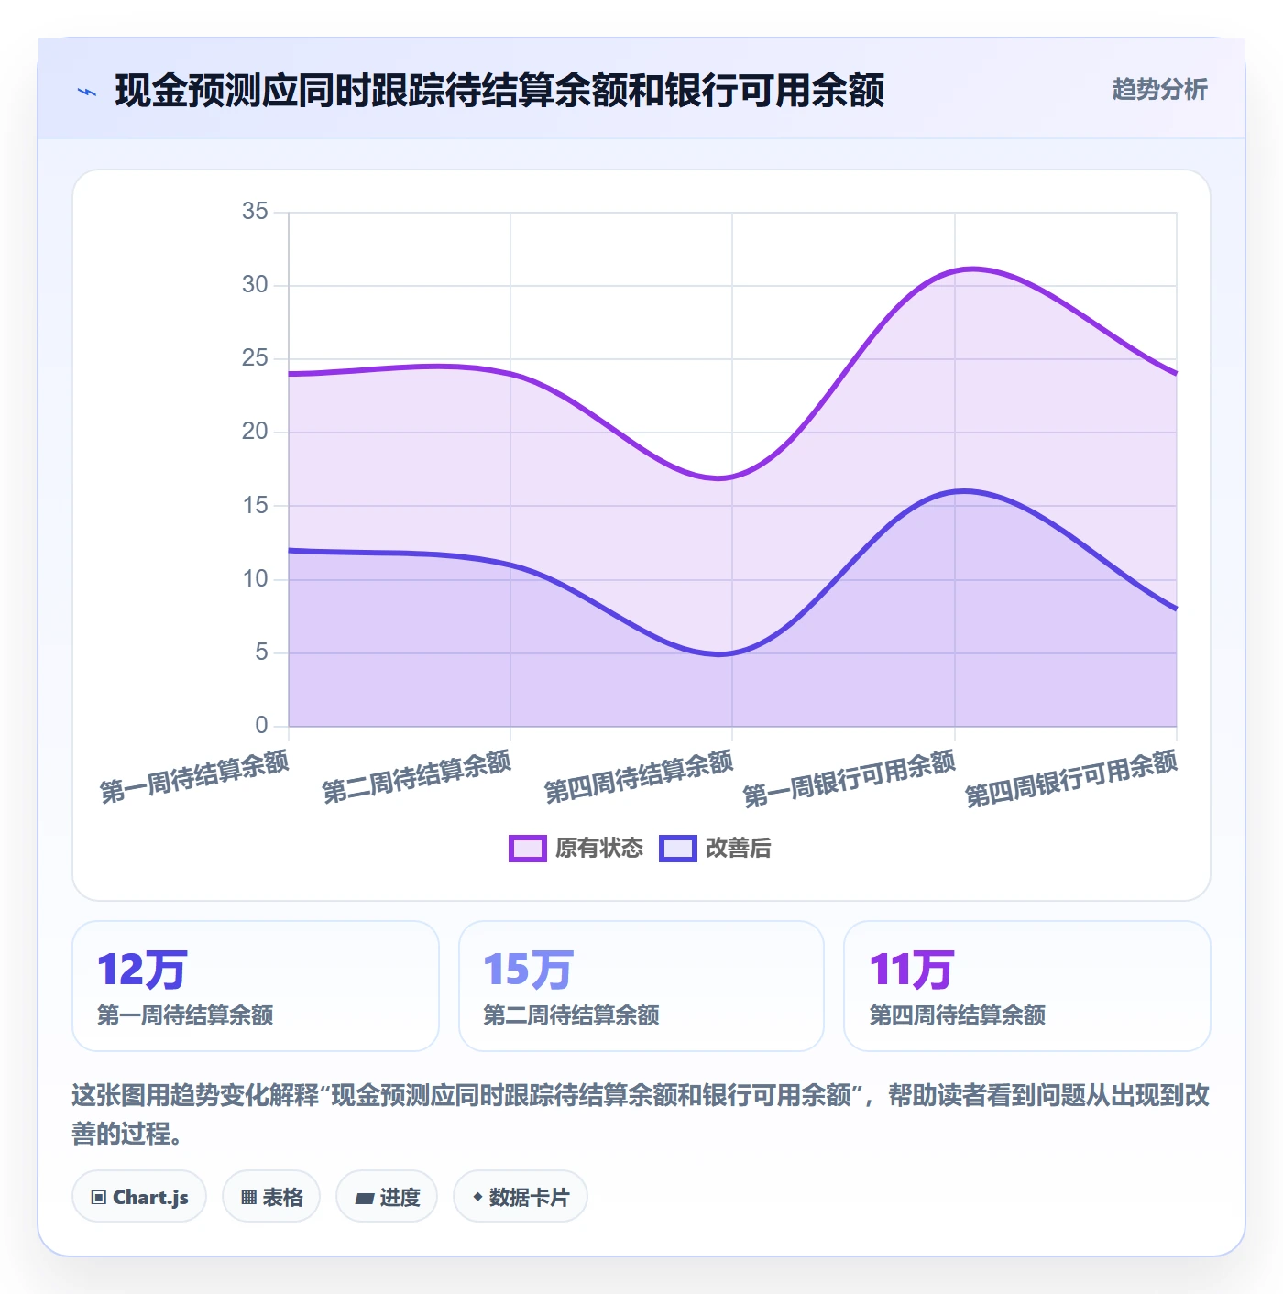Open the 12万 第一周待结算余额 card
This screenshot has height=1294, width=1283.
pos(256,986)
